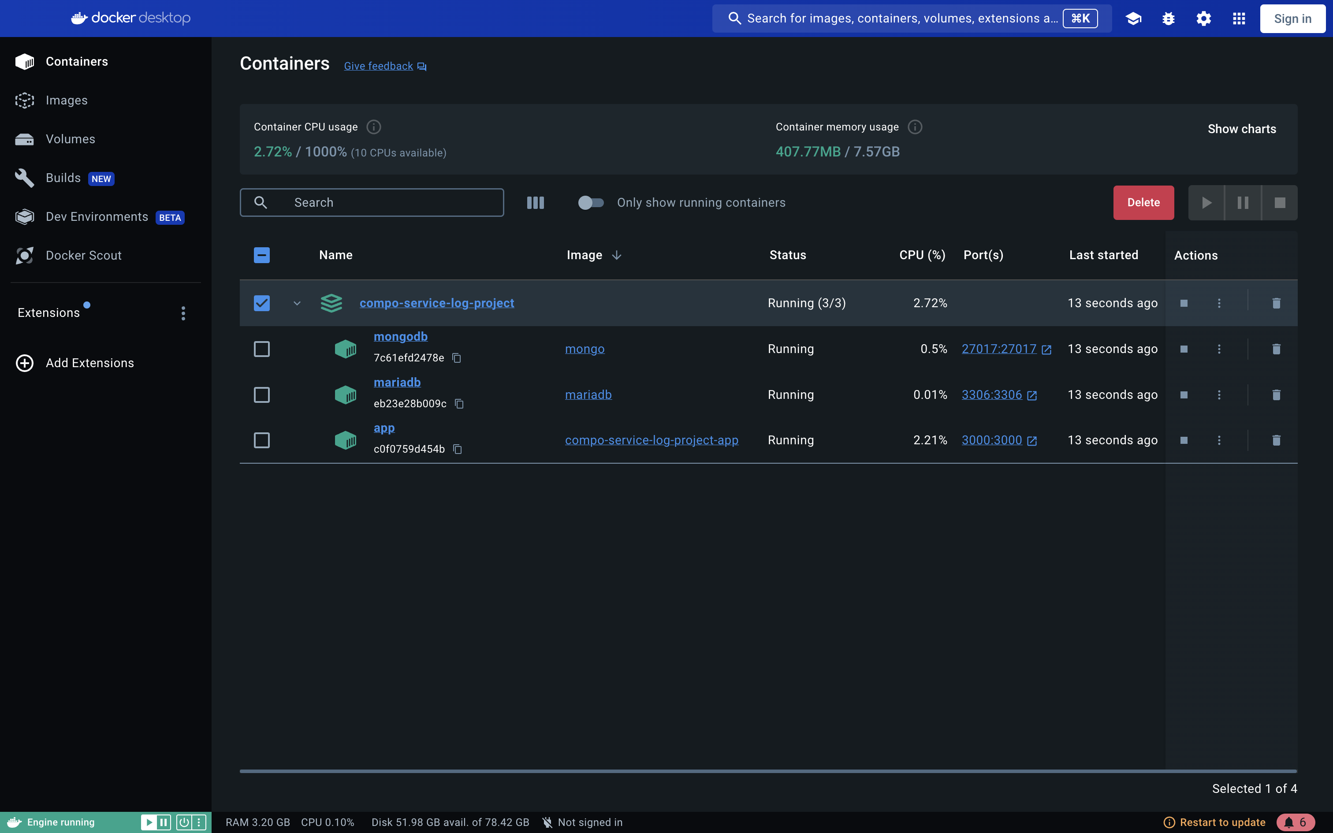The image size is (1333, 833).
Task: Stop the app container
Action: pyautogui.click(x=1184, y=440)
